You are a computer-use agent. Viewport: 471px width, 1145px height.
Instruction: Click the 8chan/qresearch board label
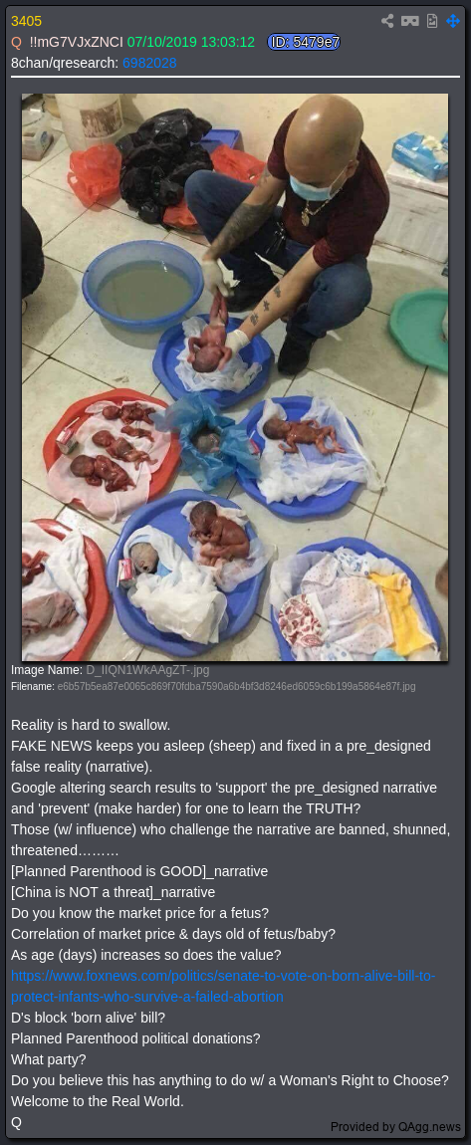pos(65,63)
